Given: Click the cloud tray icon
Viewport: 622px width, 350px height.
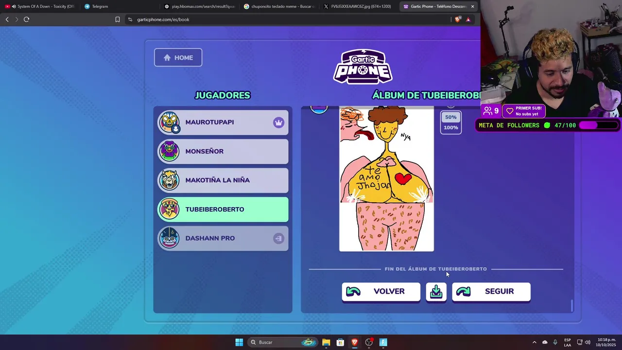Looking at the screenshot, I should pos(545,342).
